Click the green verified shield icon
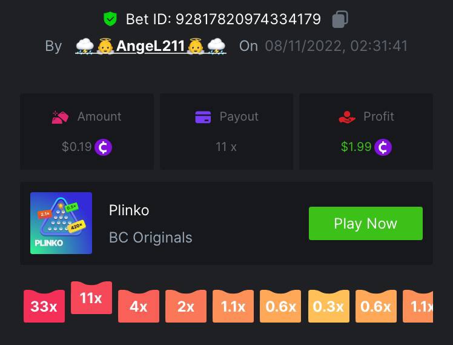453x345 pixels. point(110,19)
